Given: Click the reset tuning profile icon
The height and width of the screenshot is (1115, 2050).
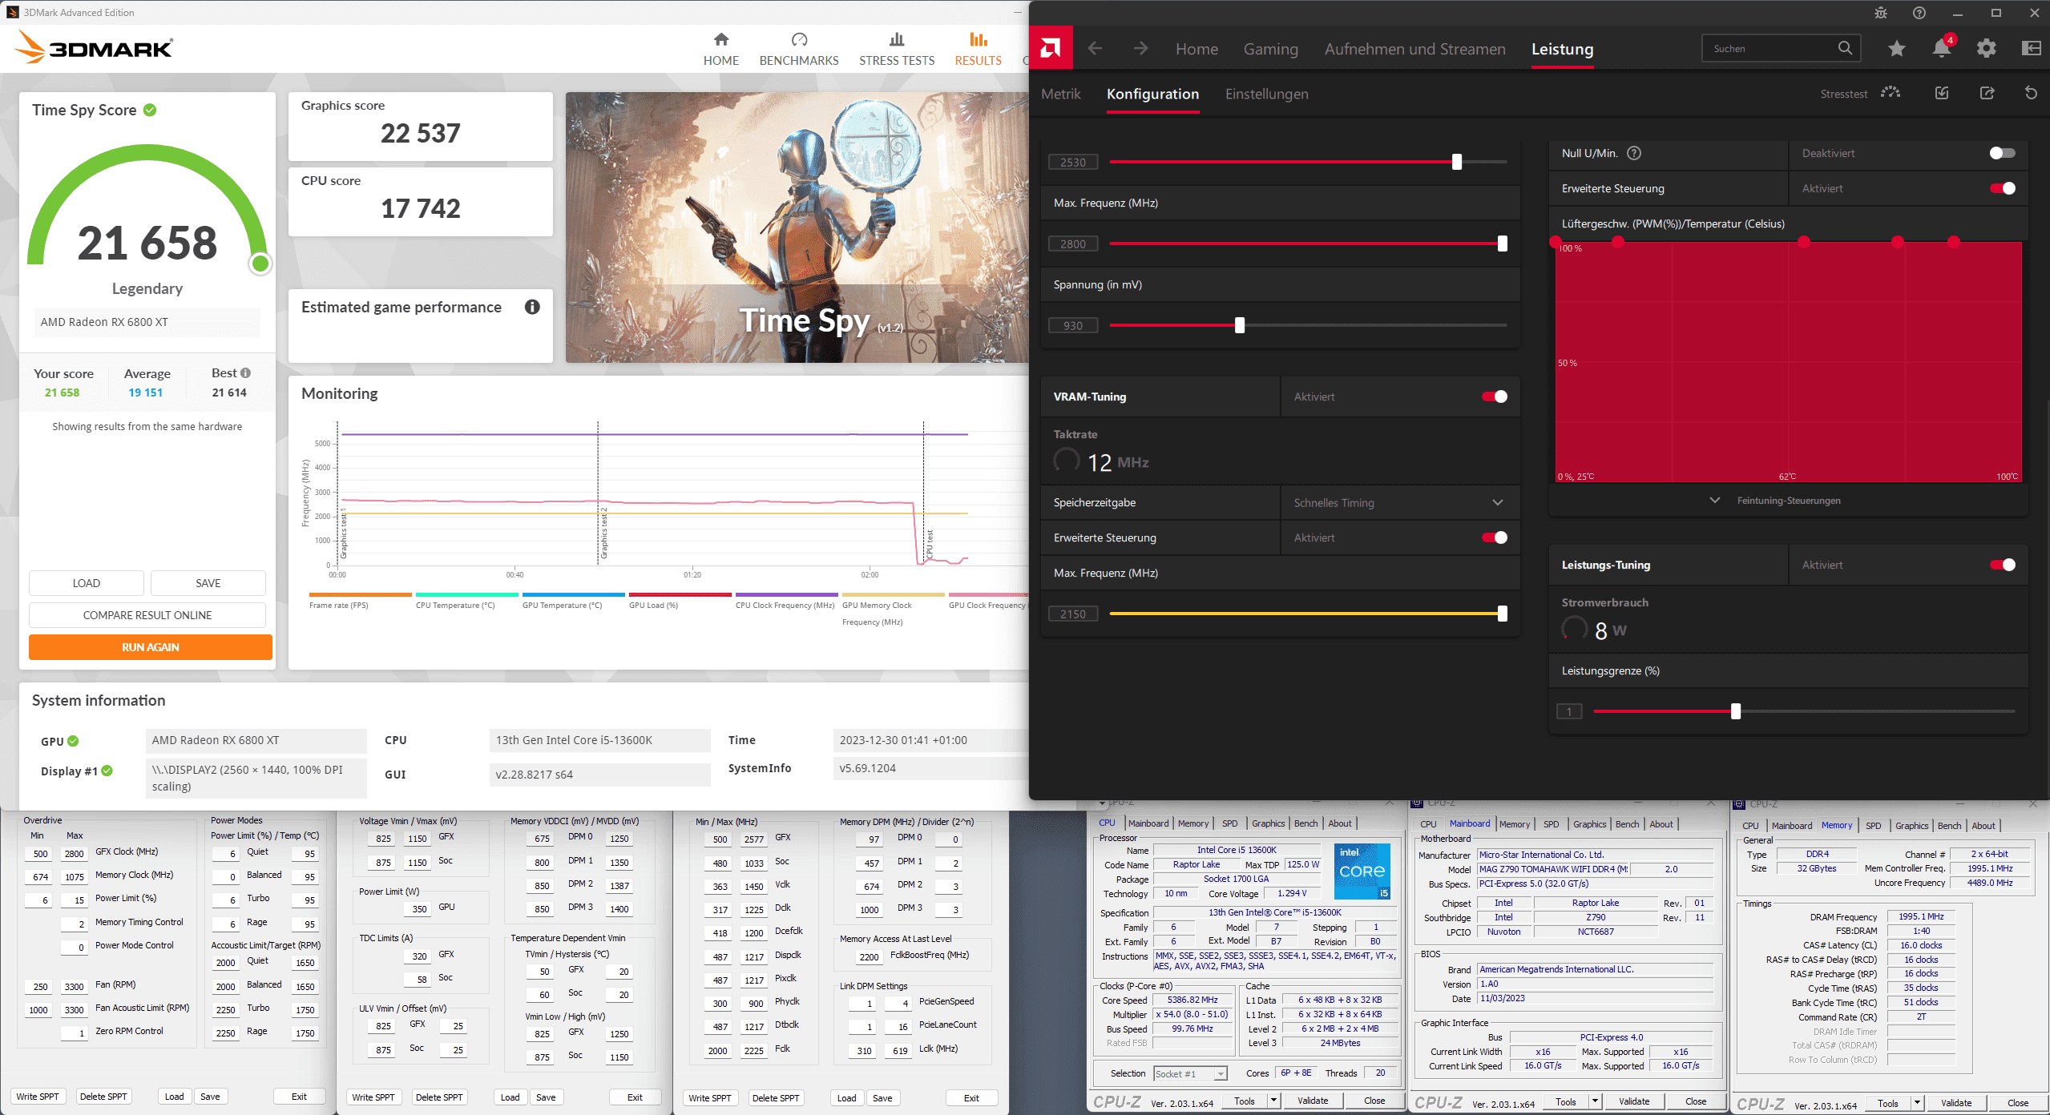Looking at the screenshot, I should [2031, 93].
